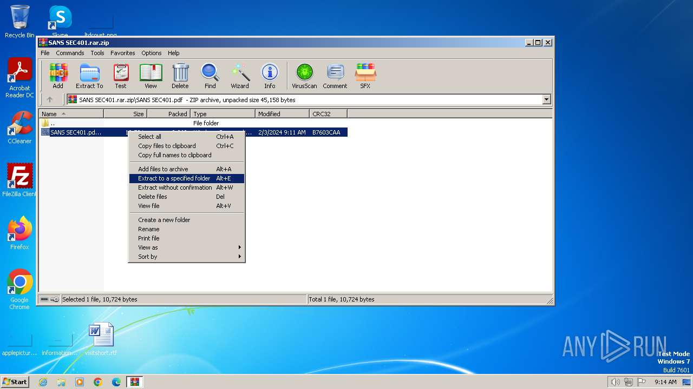Open the Commands menu
Viewport: 693px width, 389px height.
click(x=70, y=53)
